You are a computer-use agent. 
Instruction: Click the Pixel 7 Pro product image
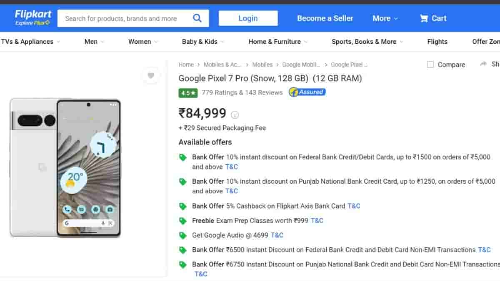65,167
